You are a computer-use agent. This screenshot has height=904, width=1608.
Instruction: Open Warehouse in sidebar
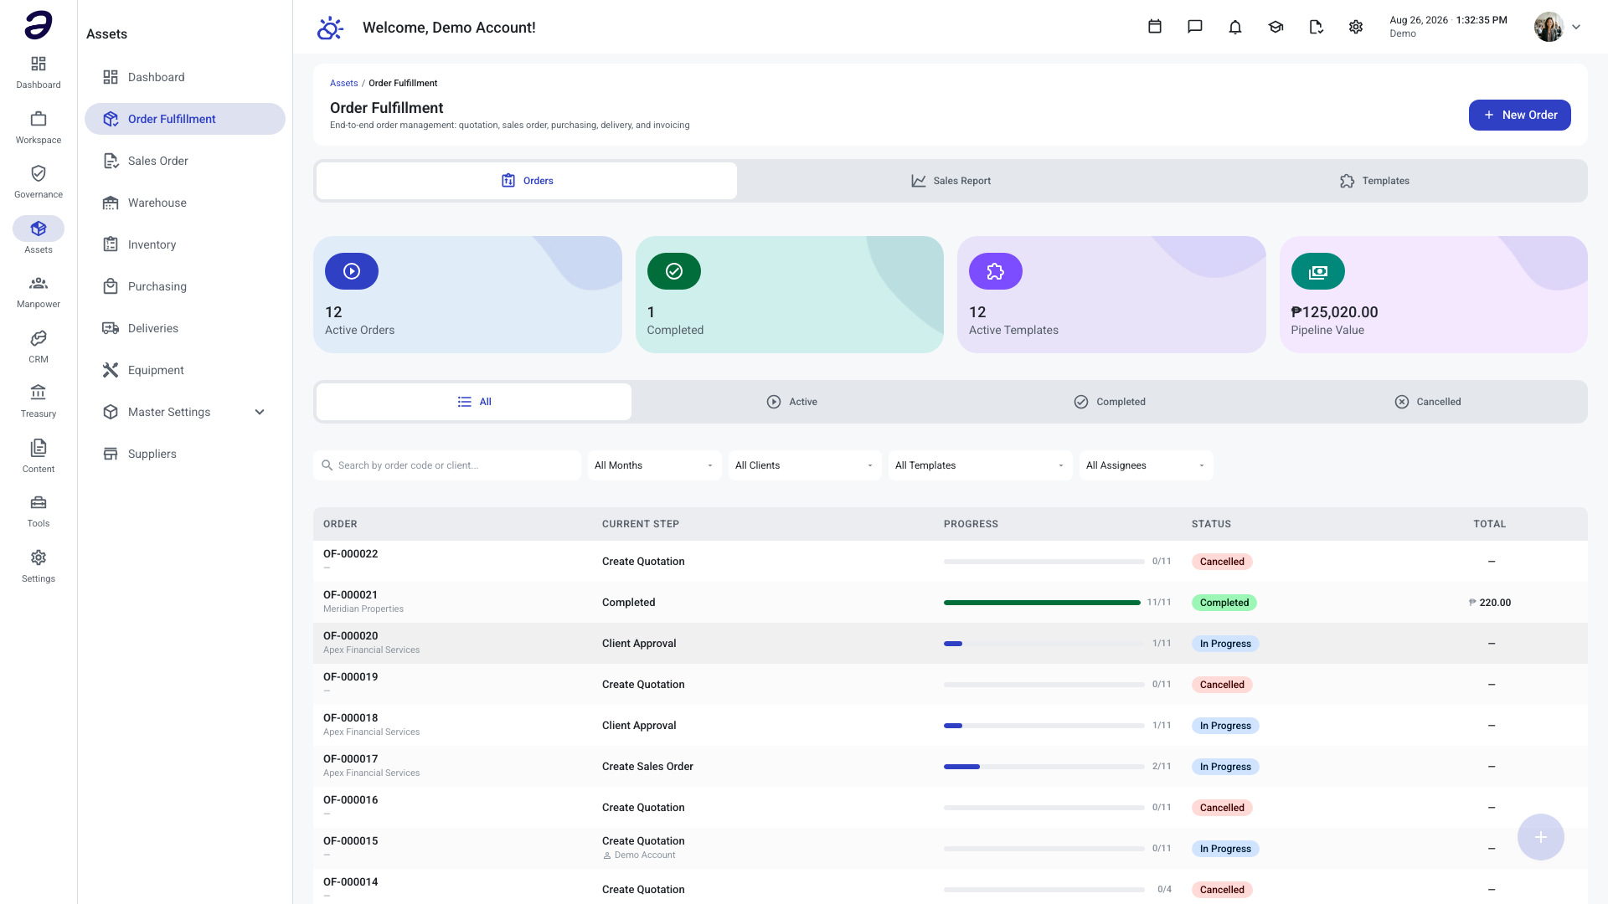tap(185, 203)
